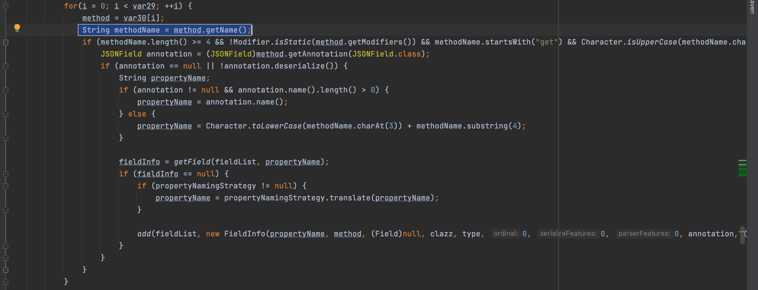The height and width of the screenshot is (290, 758).
Task: Click the 'else' keyword
Action: click(137, 114)
